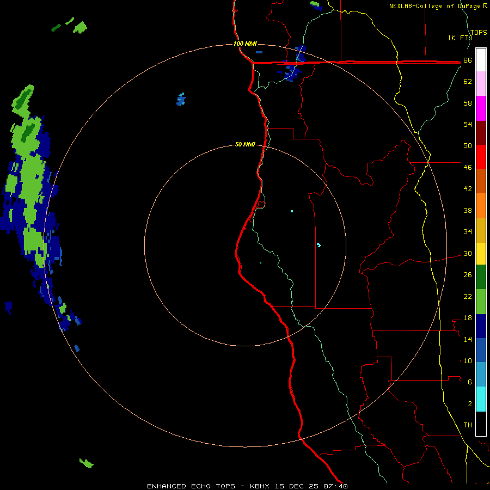Viewport: 490px width, 490px height.
Task: Click the black TH legend swatch
Action: [481, 424]
